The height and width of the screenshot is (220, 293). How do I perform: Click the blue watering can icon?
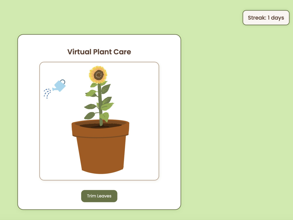[55, 89]
